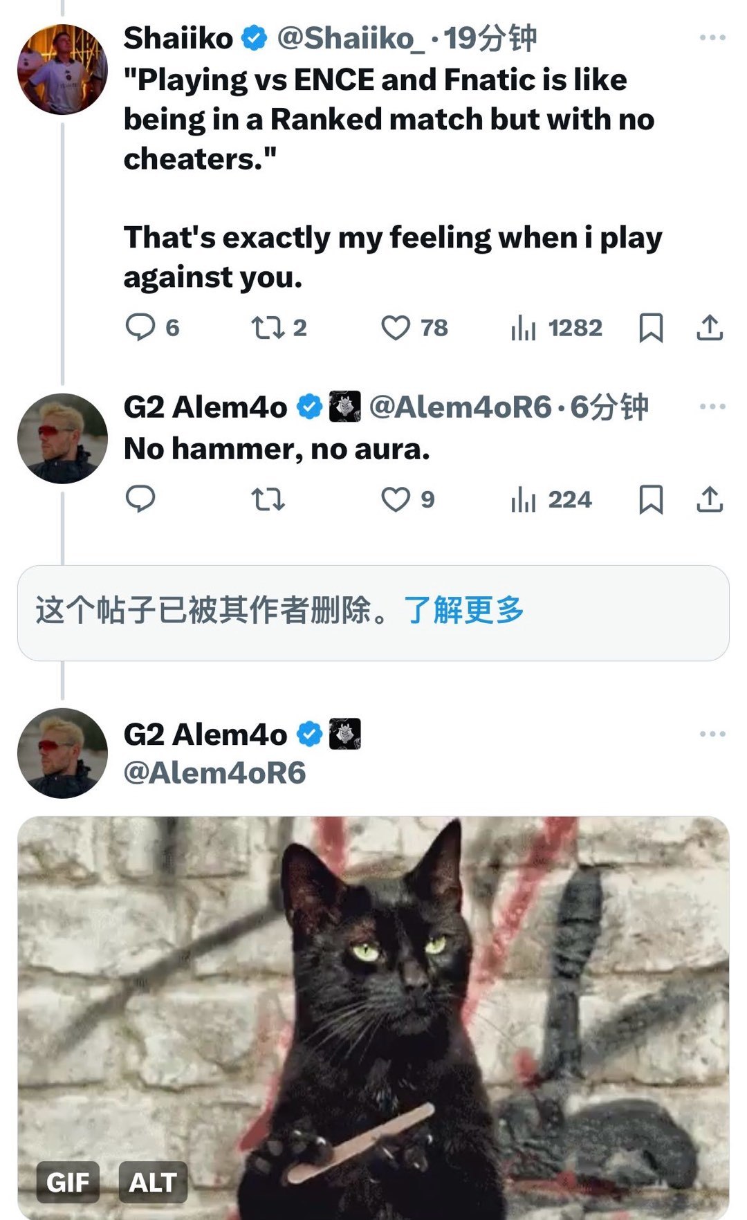This screenshot has width=747, height=1220.
Task: Play the black cat GIF image
Action: coord(373,1018)
